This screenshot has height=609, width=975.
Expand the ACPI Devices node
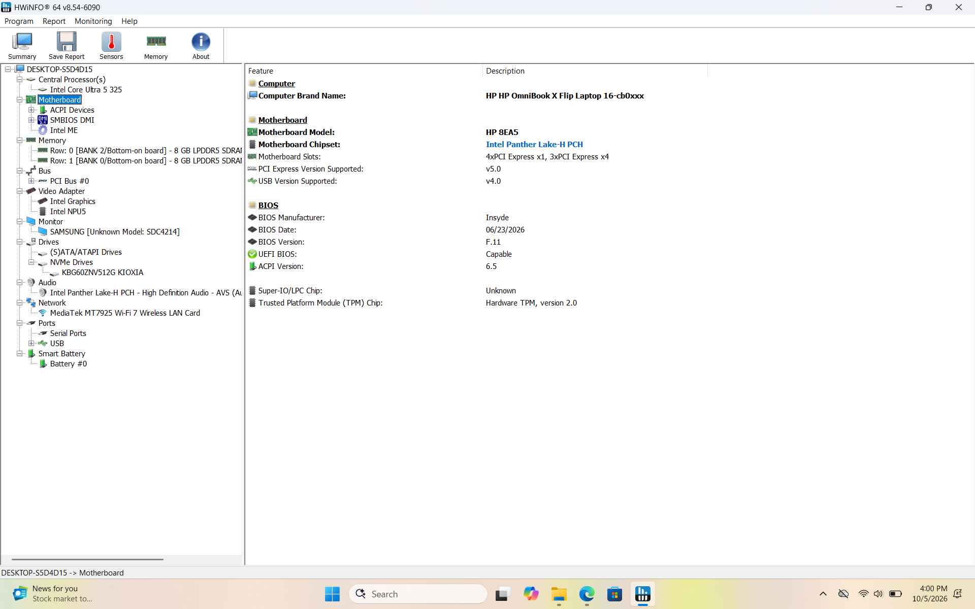point(31,110)
